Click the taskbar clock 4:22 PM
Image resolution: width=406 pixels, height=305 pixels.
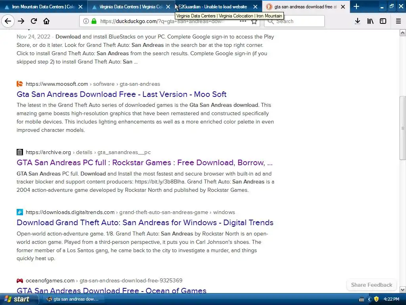[x=391, y=299]
